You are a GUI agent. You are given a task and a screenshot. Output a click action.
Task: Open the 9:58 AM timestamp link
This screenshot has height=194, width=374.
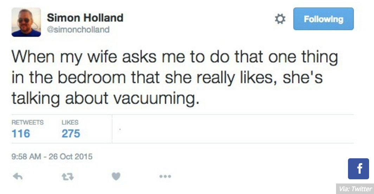coord(27,156)
